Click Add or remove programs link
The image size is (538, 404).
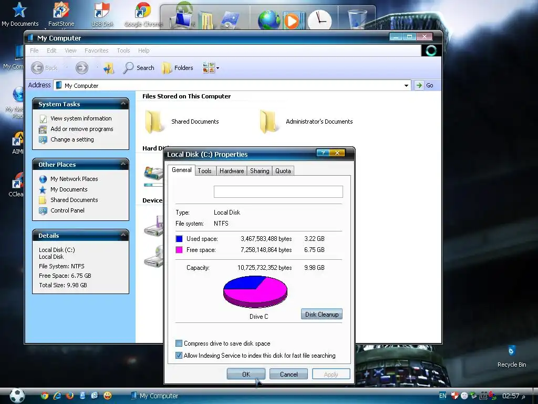pyautogui.click(x=81, y=129)
